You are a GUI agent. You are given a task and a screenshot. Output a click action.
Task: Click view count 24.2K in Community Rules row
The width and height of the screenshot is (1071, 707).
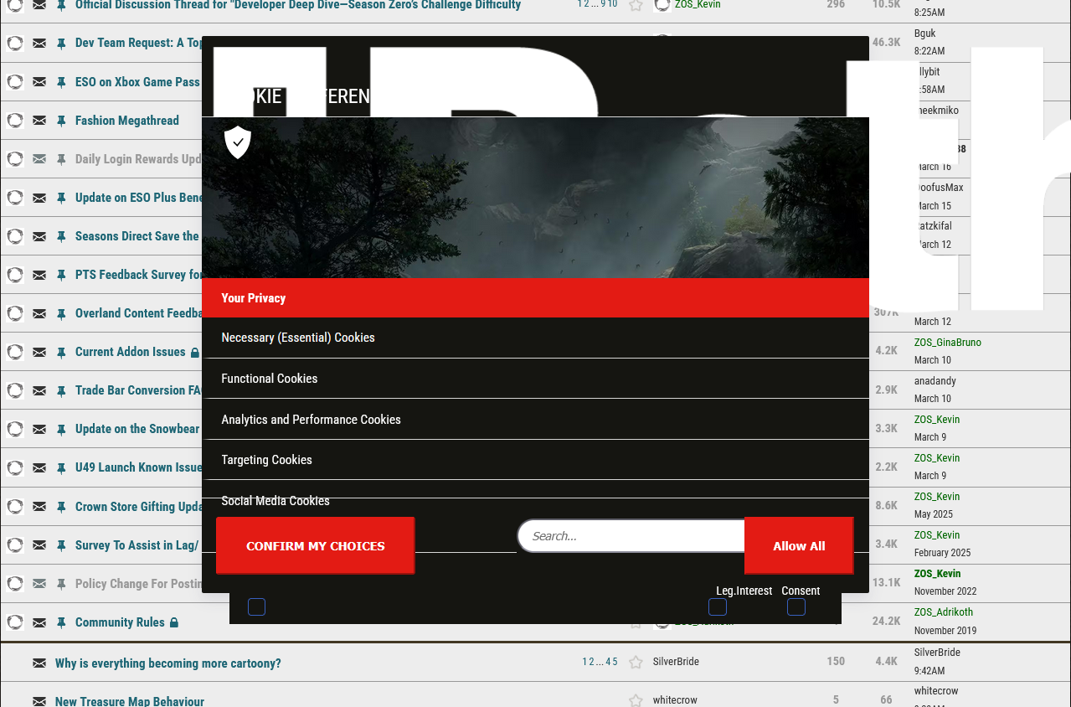[886, 622]
